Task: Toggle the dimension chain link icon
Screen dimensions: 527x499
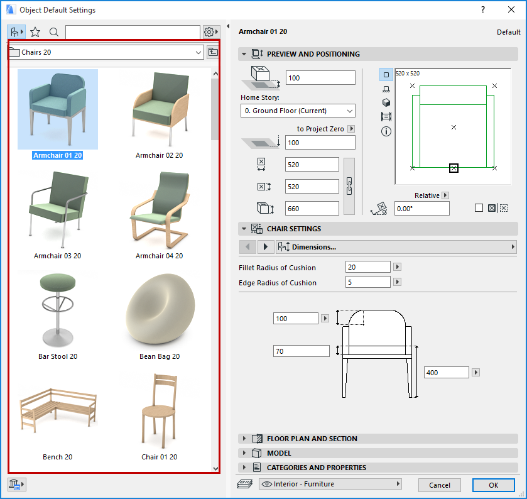Action: (x=350, y=187)
